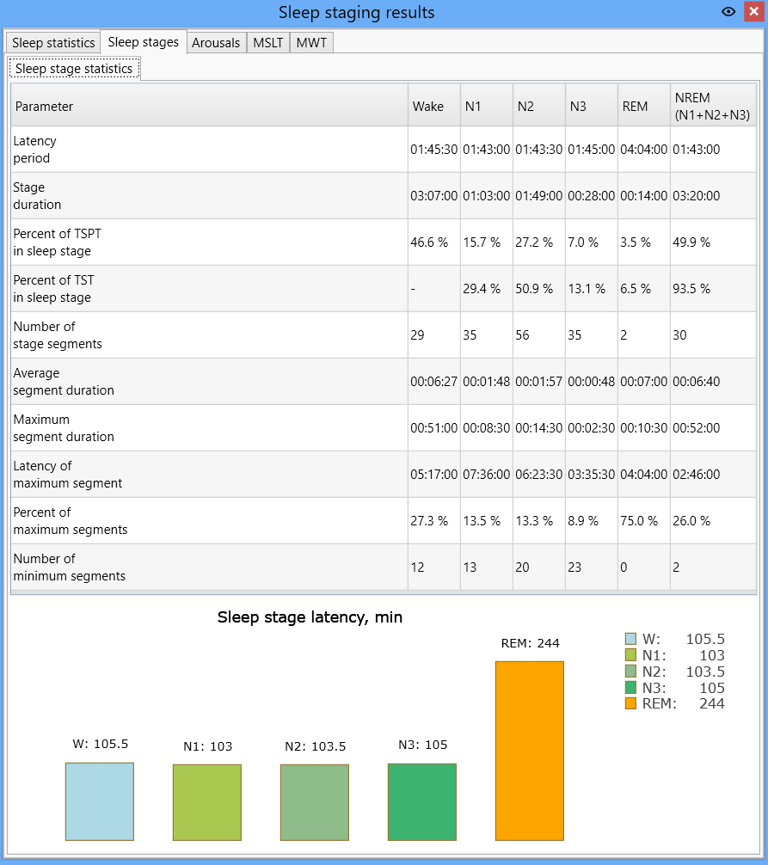This screenshot has width=768, height=865.
Task: Click the light blue W latency bar
Action: point(100,801)
